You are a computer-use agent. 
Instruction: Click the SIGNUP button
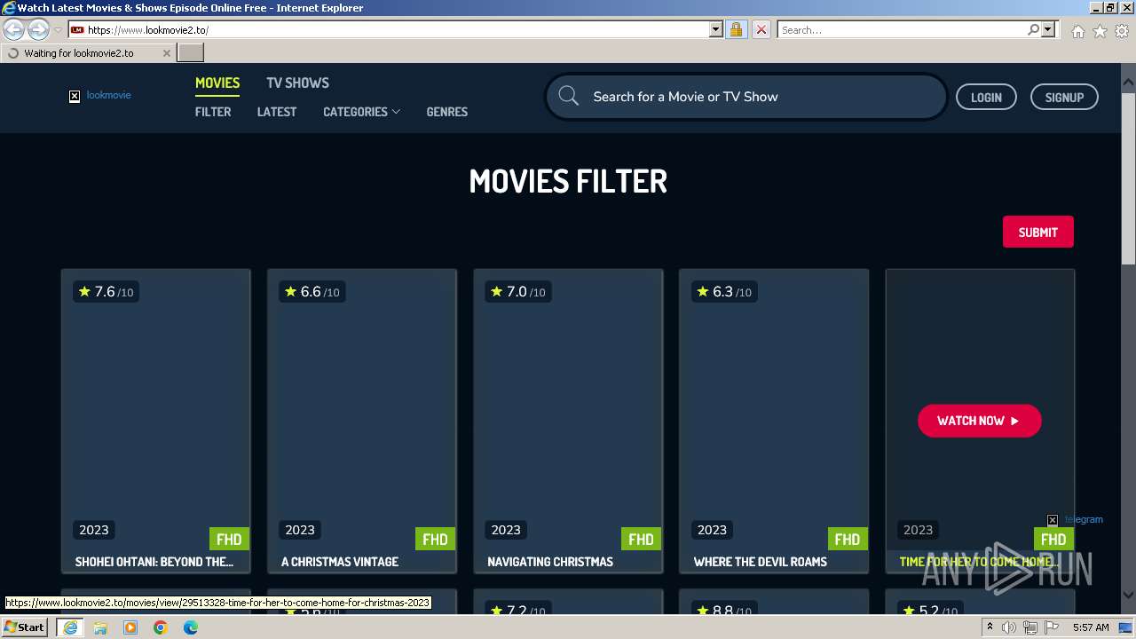click(x=1064, y=97)
